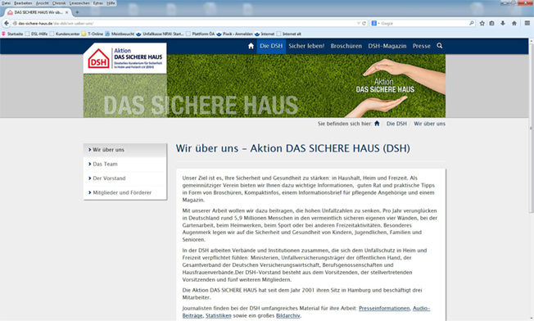This screenshot has height=321, width=534.
Task: Open the Statistiken link
Action: (x=219, y=315)
